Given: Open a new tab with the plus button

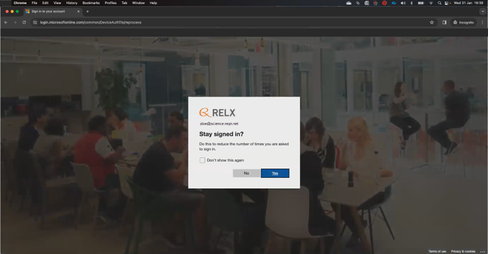Looking at the screenshot, I should point(88,11).
